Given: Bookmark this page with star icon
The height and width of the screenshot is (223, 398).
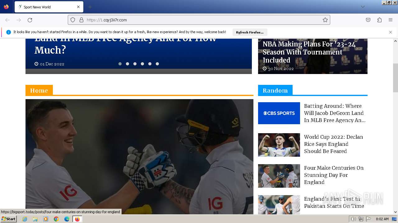Looking at the screenshot, I should tap(325, 20).
